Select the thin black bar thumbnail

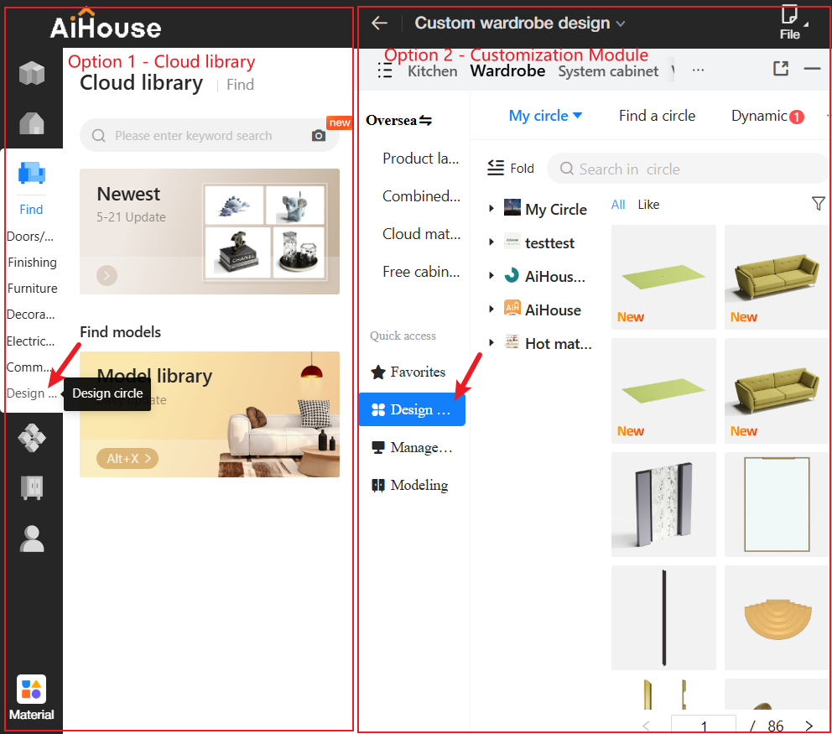[x=663, y=617]
